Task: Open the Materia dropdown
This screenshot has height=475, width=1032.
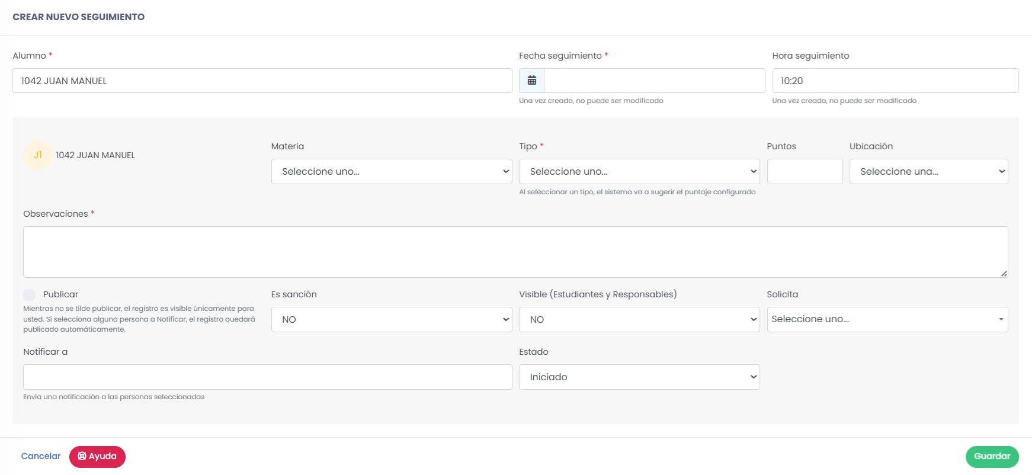Action: click(392, 171)
